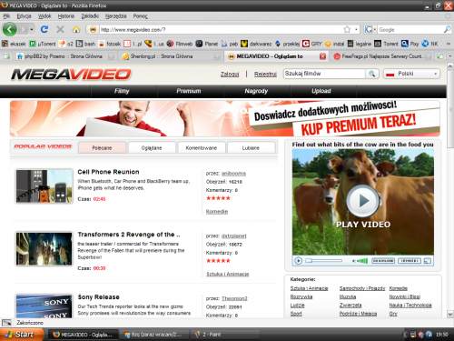This screenshot has height=341, width=454.
Task: Bookmark the page with the star icon
Action: coord(347,29)
